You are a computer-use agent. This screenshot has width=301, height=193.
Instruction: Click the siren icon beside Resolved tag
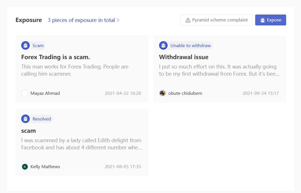(25, 119)
